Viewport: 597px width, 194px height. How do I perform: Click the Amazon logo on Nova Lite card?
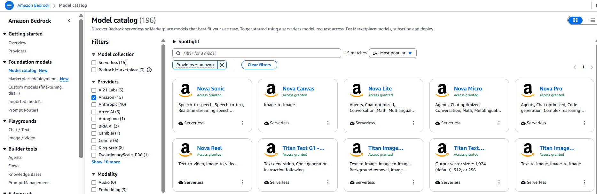pos(357,91)
